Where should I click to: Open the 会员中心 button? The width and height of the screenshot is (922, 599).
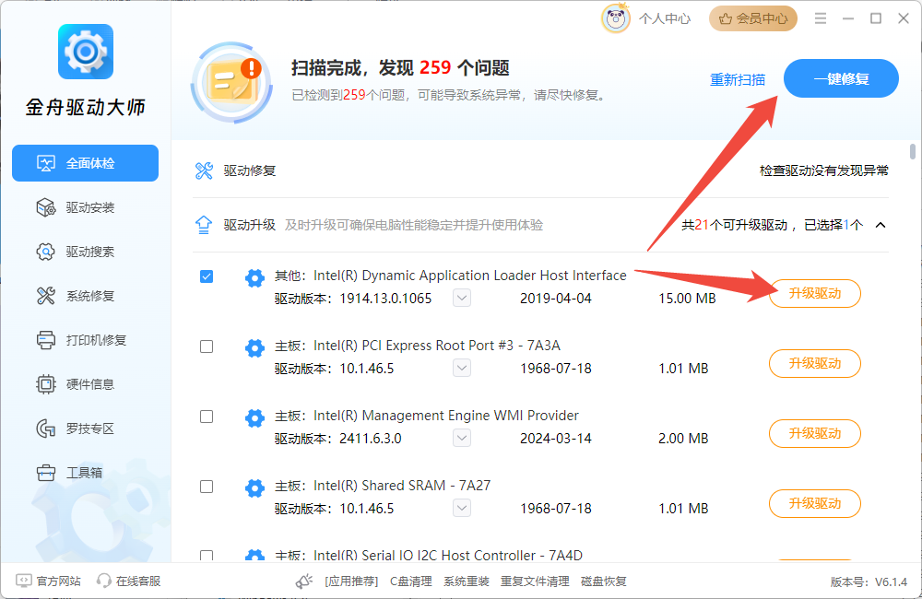753,18
